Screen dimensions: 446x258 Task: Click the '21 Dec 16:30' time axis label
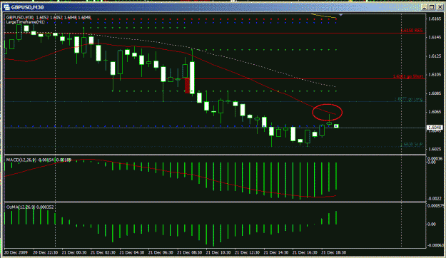(x=305, y=252)
